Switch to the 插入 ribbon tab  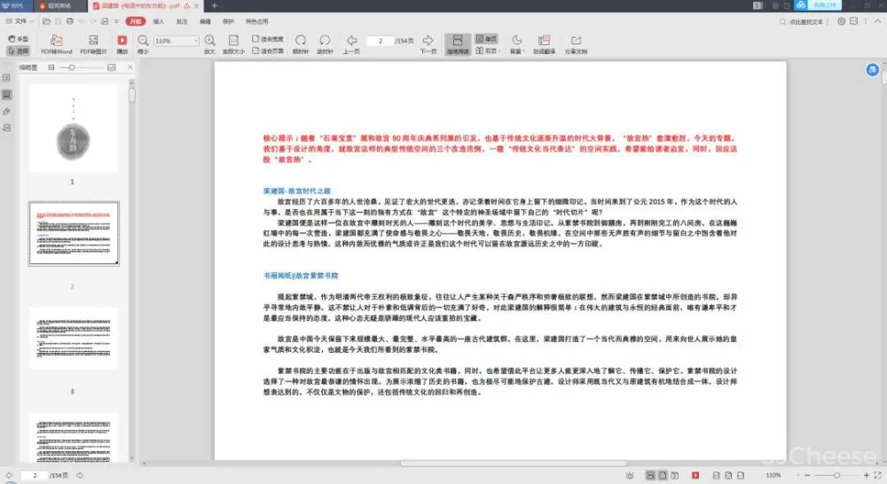[158, 20]
